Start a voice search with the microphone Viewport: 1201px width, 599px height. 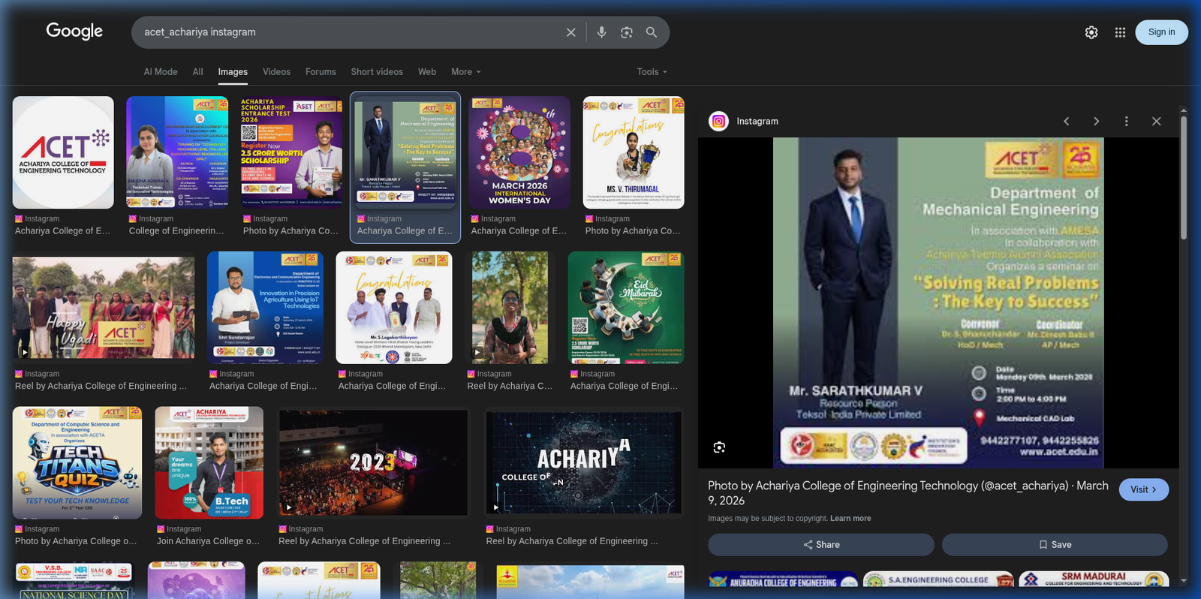coord(601,32)
